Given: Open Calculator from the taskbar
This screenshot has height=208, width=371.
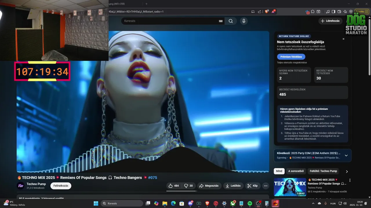Looking at the screenshot, I should 267,203.
